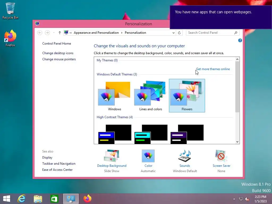The height and width of the screenshot is (204, 272).
Task: Open Change mouse pointers
Action: 59,59
